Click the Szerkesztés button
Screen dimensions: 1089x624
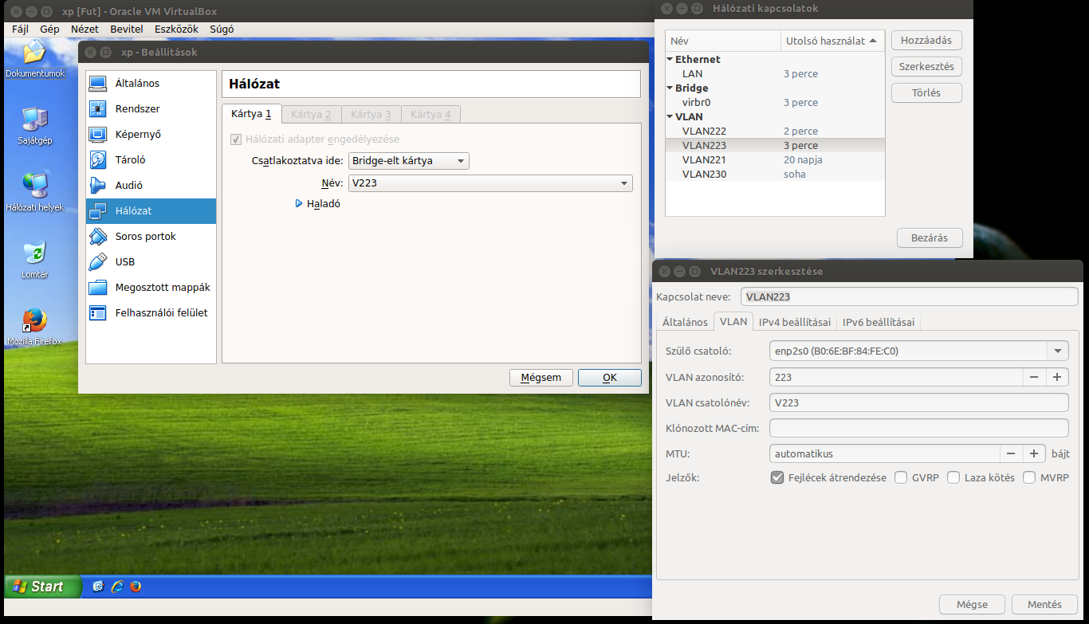(926, 67)
